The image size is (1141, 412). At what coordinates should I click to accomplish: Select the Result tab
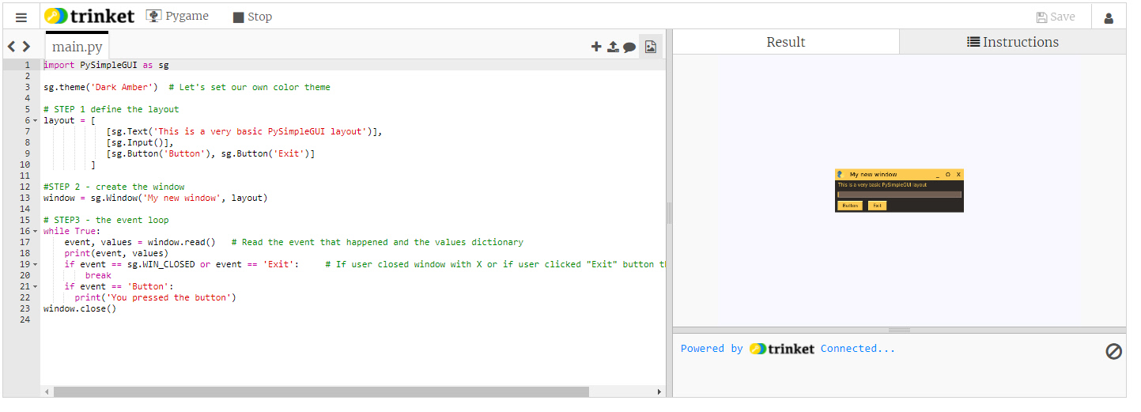click(x=785, y=42)
